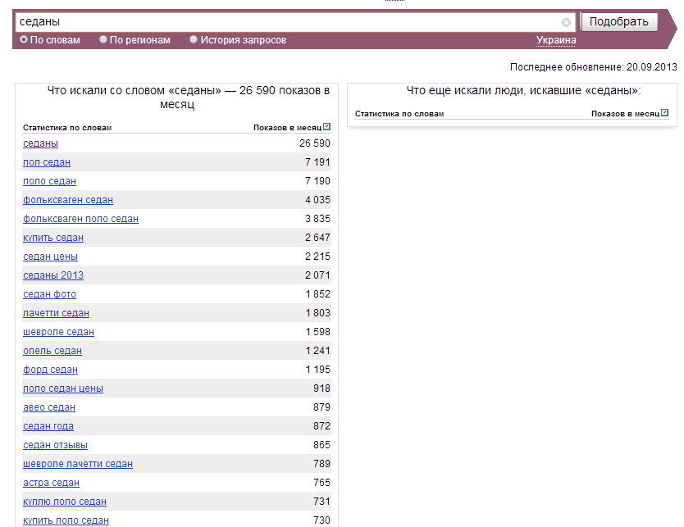Screen dimensions: 684x527
Task: Click the heading 'Что еще искали люди, искавшие «седаны»'
Action: (523, 91)
